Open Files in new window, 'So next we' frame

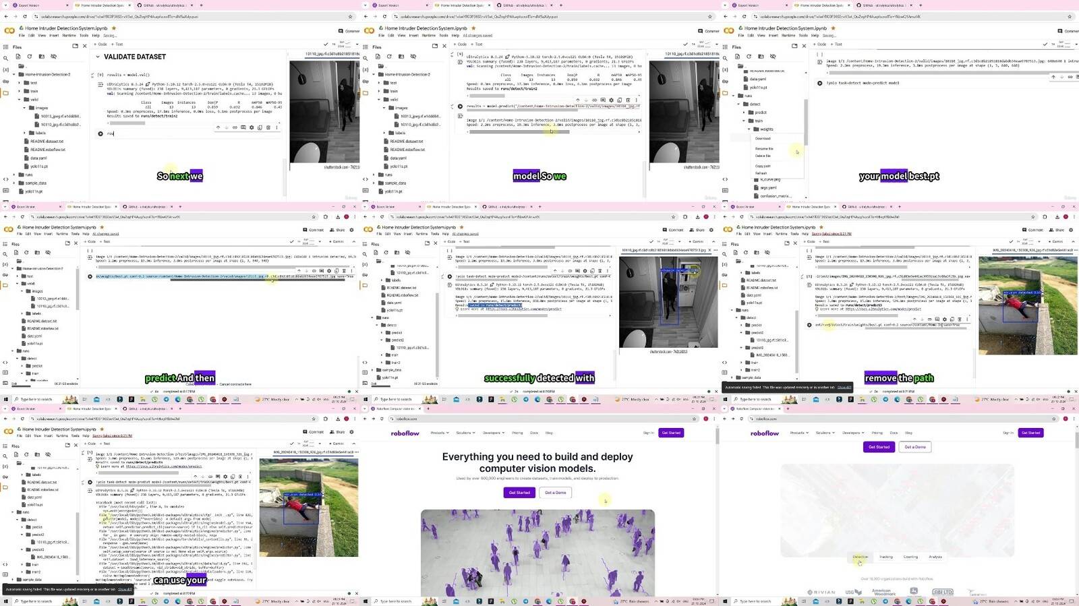(x=76, y=46)
